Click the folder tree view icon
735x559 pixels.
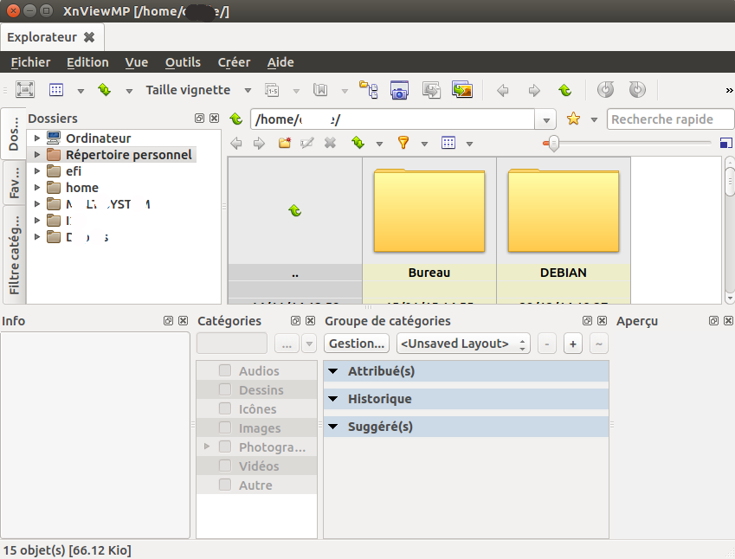click(370, 90)
